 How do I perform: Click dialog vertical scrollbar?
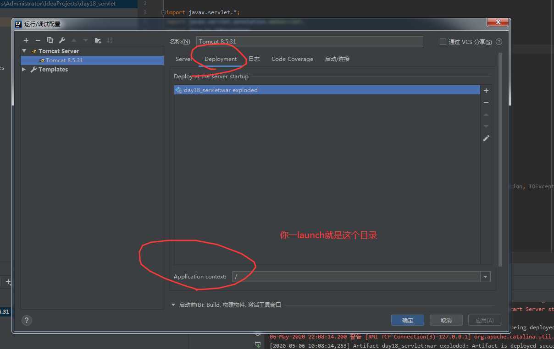coord(500,159)
